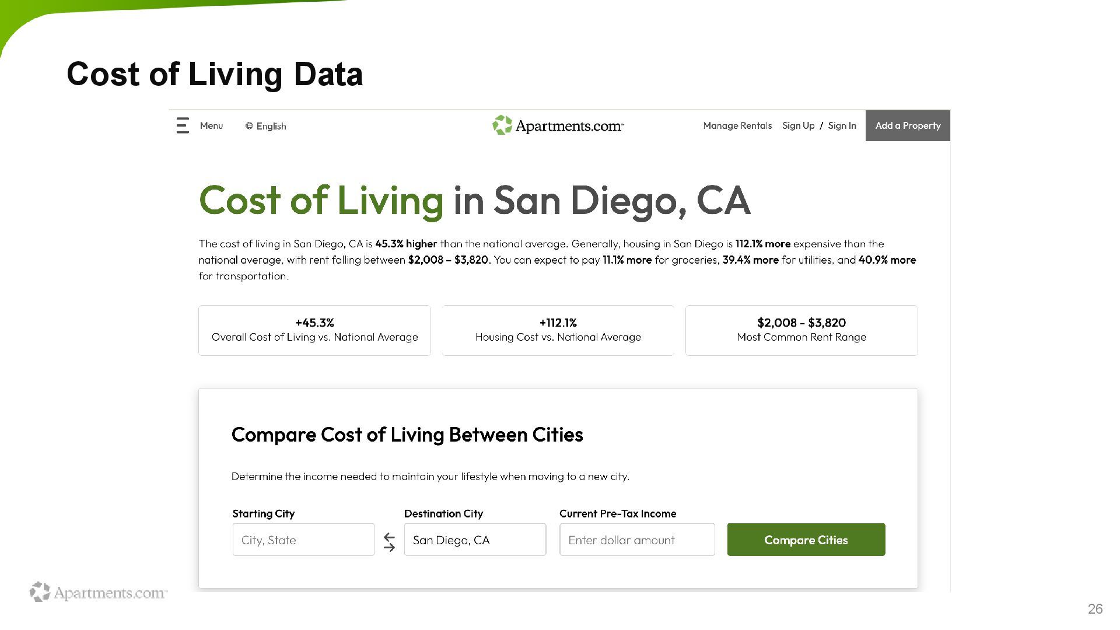The image size is (1120, 630).
Task: Open the hamburger Menu icon
Action: pos(183,125)
